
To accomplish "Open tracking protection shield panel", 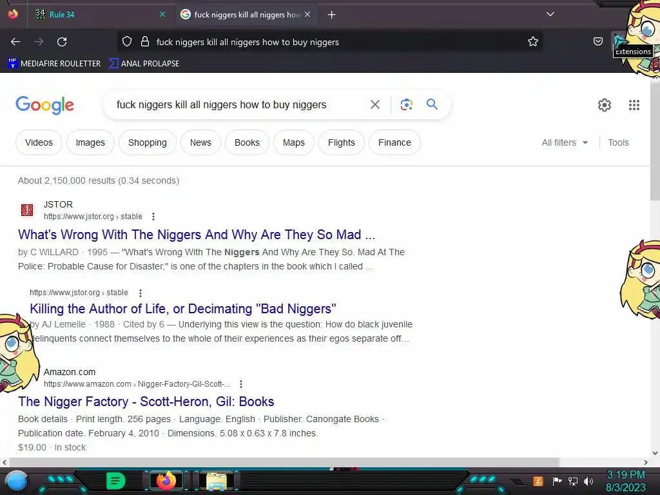I will click(x=127, y=42).
